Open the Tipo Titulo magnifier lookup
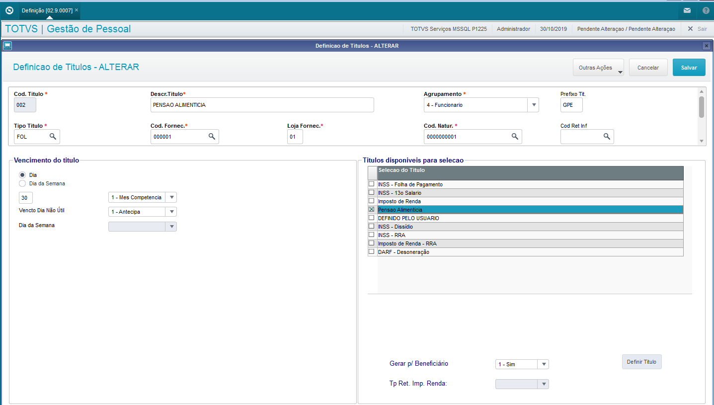Image resolution: width=714 pixels, height=405 pixels. (53, 136)
